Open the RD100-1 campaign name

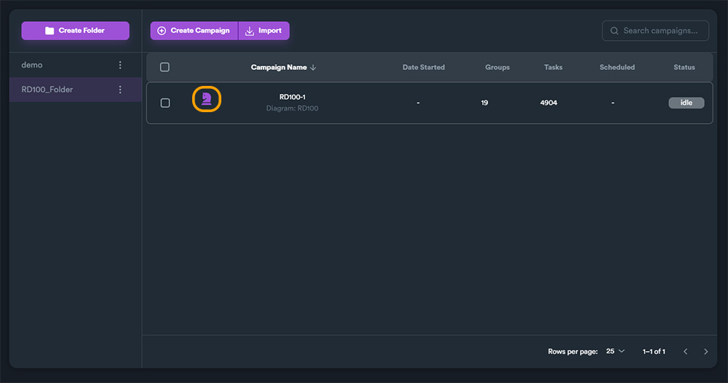pos(292,97)
